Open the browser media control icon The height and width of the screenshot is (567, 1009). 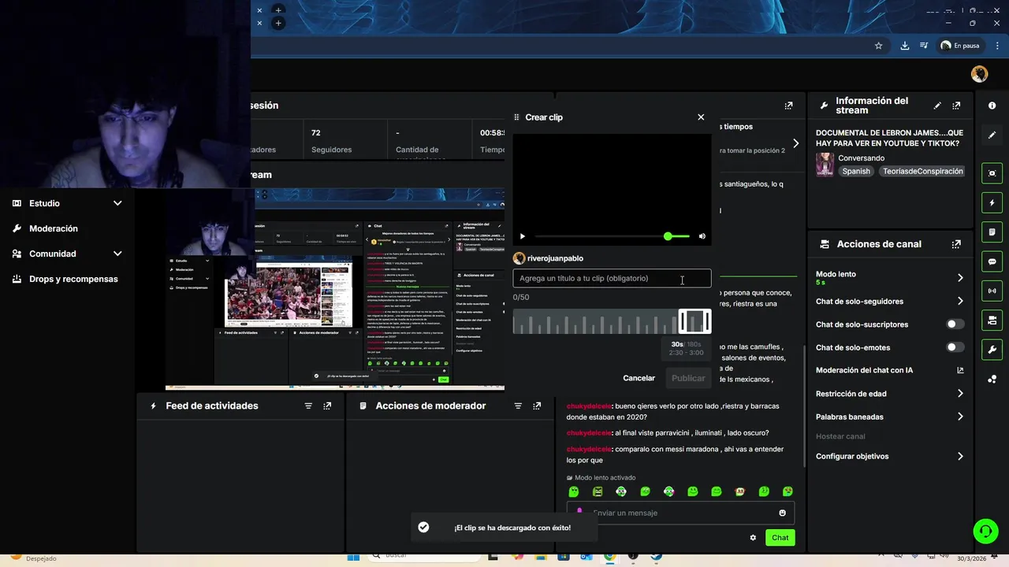tap(924, 46)
